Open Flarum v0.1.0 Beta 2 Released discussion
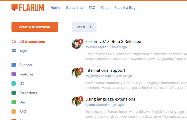Viewport: 187px width, 120px height. pos(113,41)
